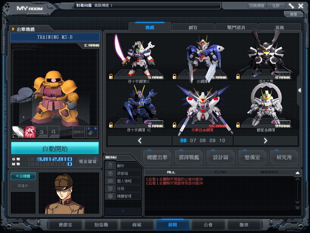The width and height of the screenshot is (310, 233).
Task: Open the 研究所 lab
Action: point(284,157)
